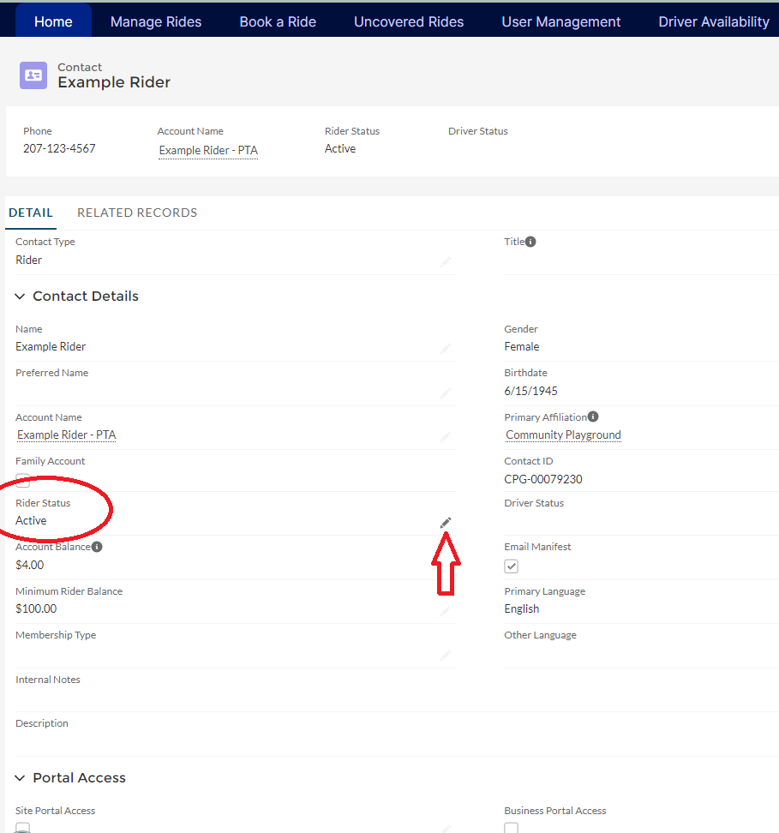Open Example Rider - PTA link in header
Viewport: 779px width, 833px height.
tap(208, 151)
